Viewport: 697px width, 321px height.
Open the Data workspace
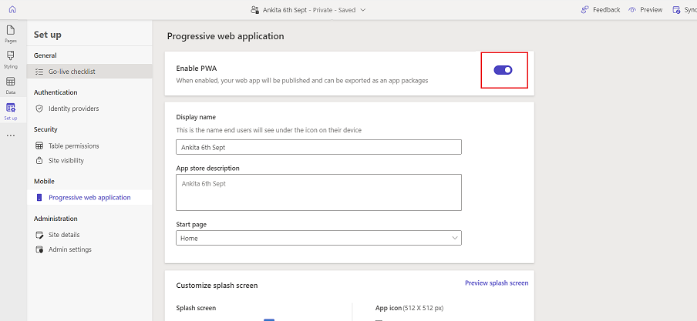(x=11, y=85)
